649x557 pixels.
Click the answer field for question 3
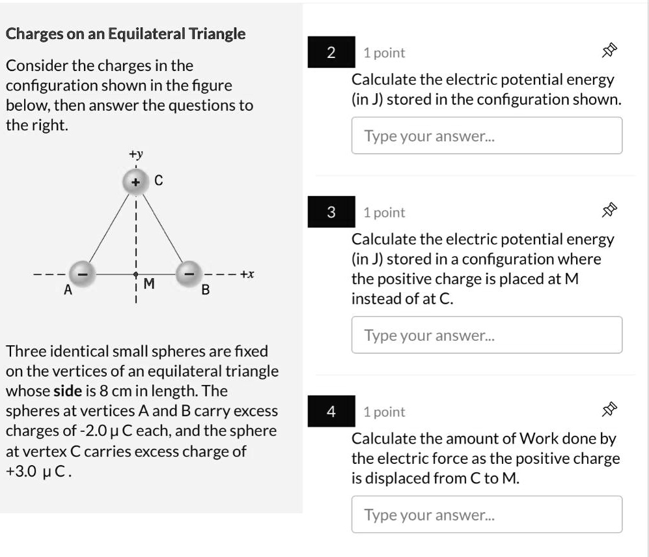(x=487, y=334)
